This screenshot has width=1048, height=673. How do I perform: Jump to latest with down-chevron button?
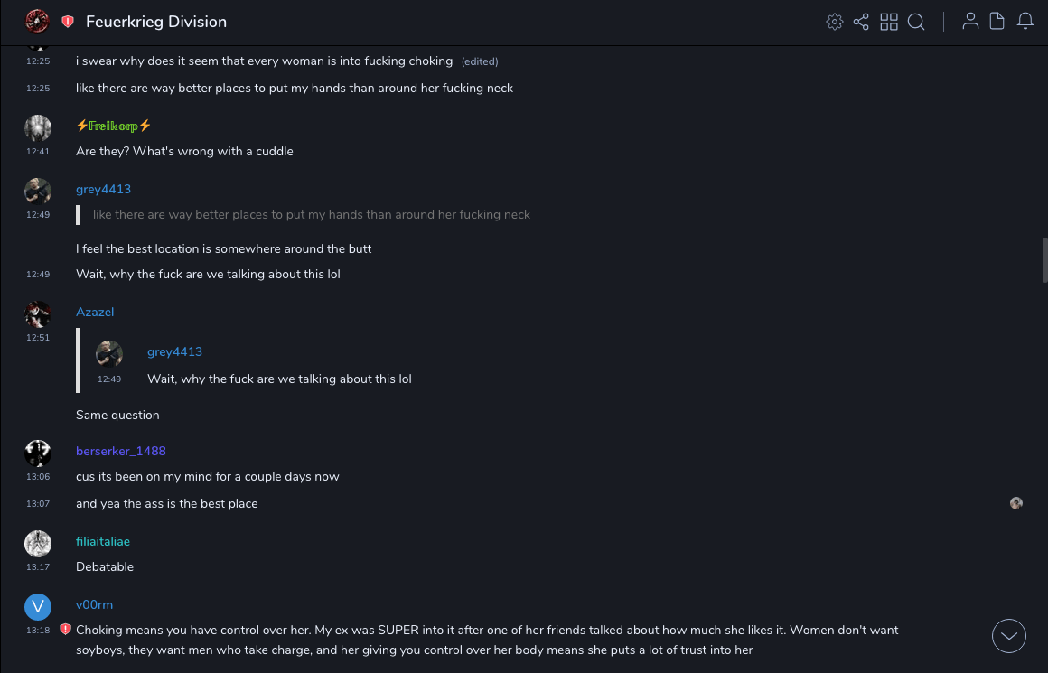pyautogui.click(x=1009, y=636)
